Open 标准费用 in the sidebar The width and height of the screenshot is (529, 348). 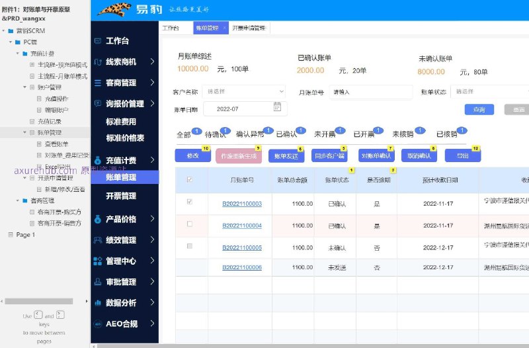121,122
